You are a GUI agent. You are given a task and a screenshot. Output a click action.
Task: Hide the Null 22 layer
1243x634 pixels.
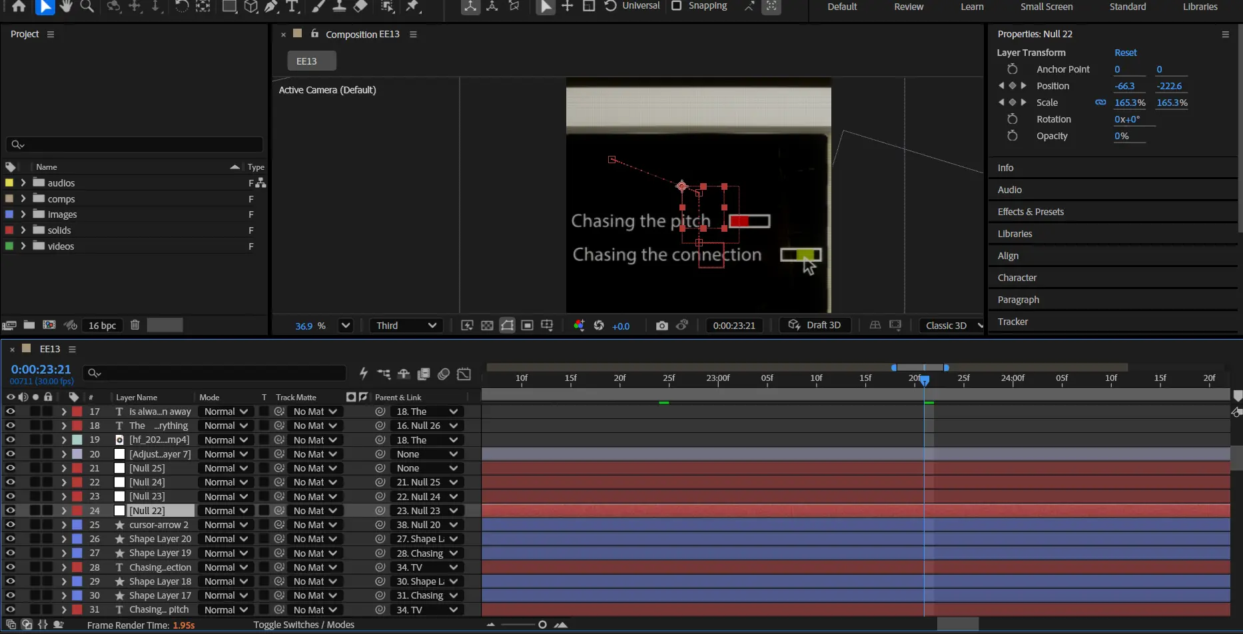(10, 511)
